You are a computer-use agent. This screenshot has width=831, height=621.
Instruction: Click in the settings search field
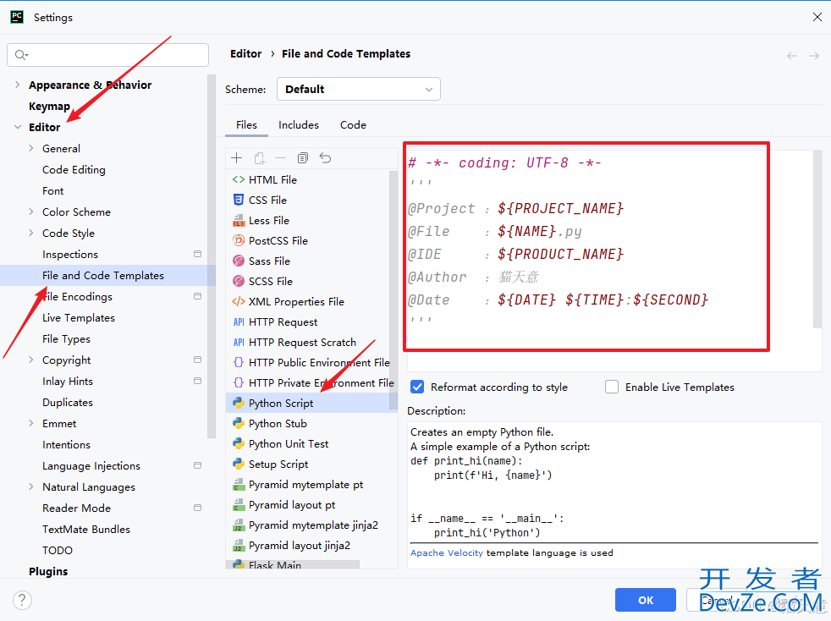pyautogui.click(x=107, y=55)
